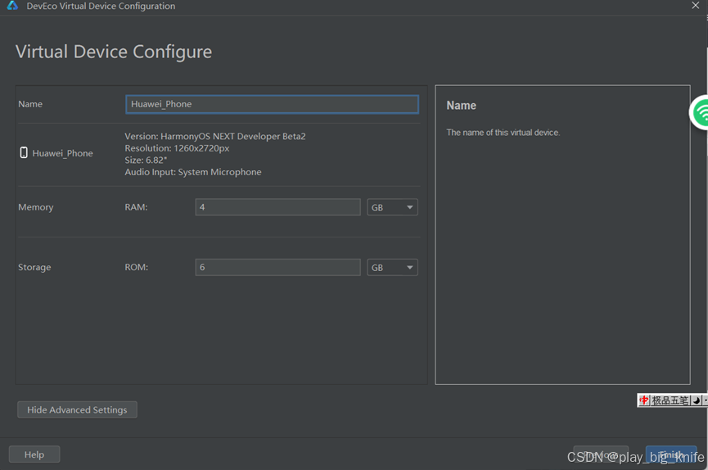Open the RAM unit GB dropdown
The image size is (708, 470).
pyautogui.click(x=392, y=207)
